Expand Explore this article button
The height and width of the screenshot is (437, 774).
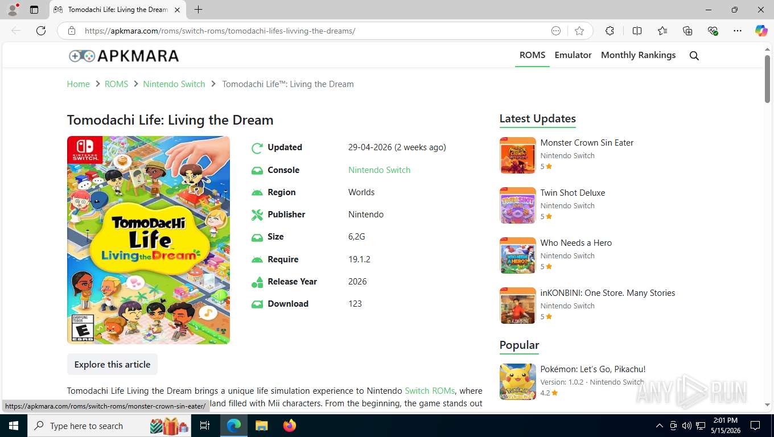112,364
